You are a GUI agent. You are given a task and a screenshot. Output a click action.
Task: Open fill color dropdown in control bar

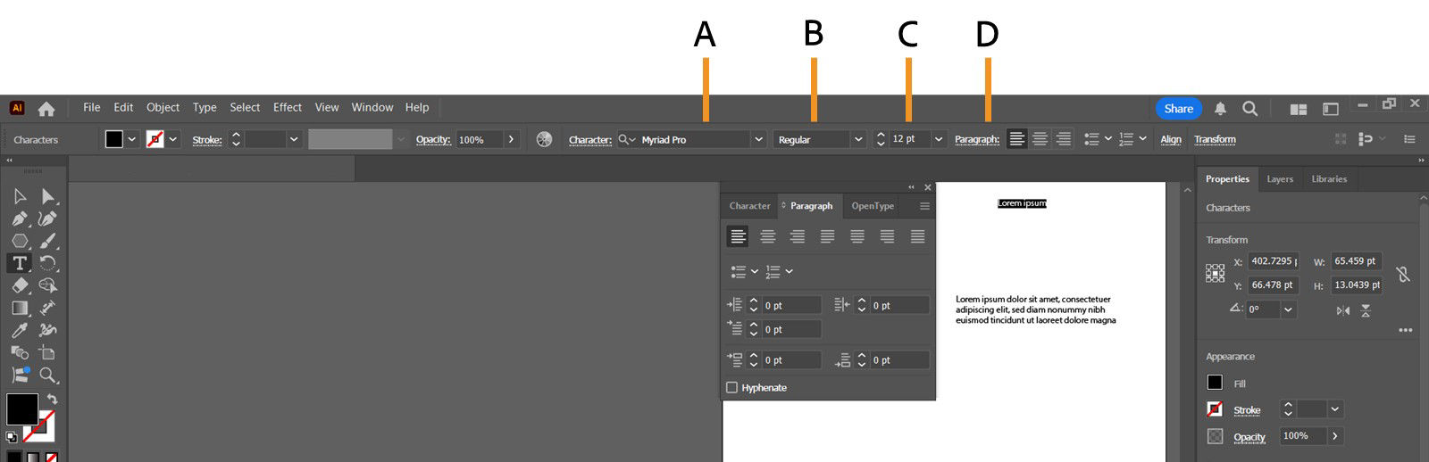point(132,140)
